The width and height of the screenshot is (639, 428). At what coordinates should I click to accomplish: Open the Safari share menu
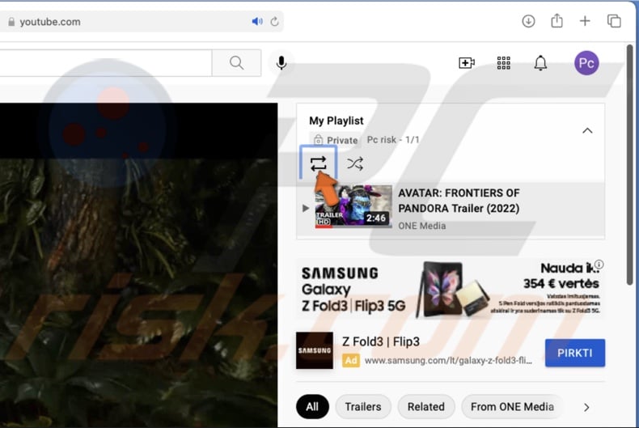pos(556,21)
